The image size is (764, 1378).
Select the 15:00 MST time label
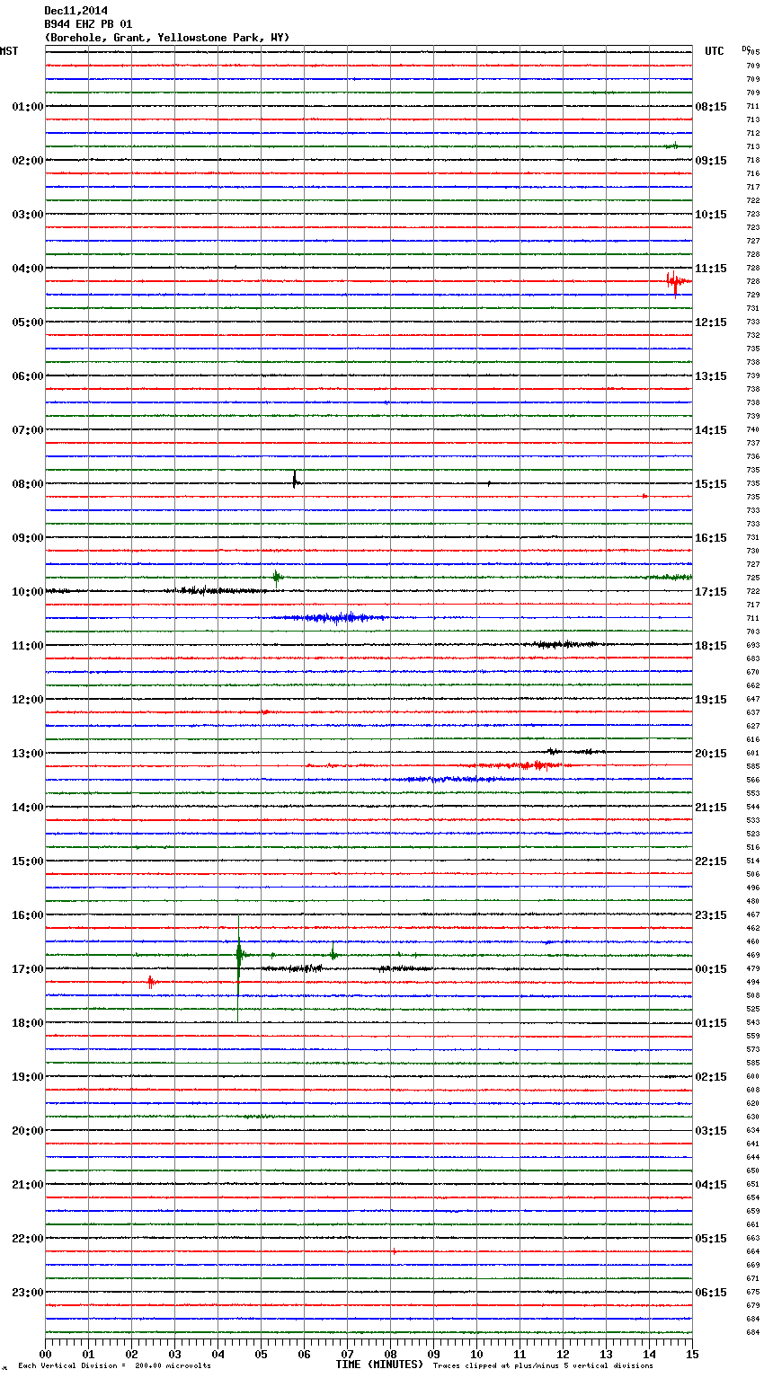[x=27, y=861]
